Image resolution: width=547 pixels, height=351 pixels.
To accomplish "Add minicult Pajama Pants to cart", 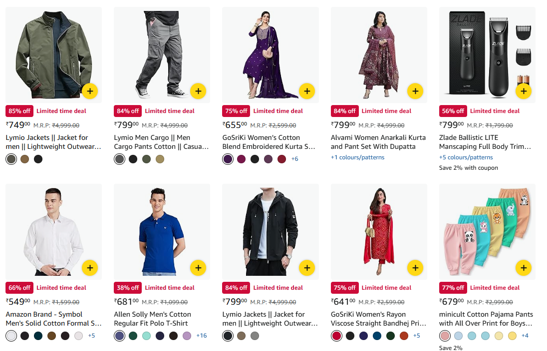I will [523, 268].
